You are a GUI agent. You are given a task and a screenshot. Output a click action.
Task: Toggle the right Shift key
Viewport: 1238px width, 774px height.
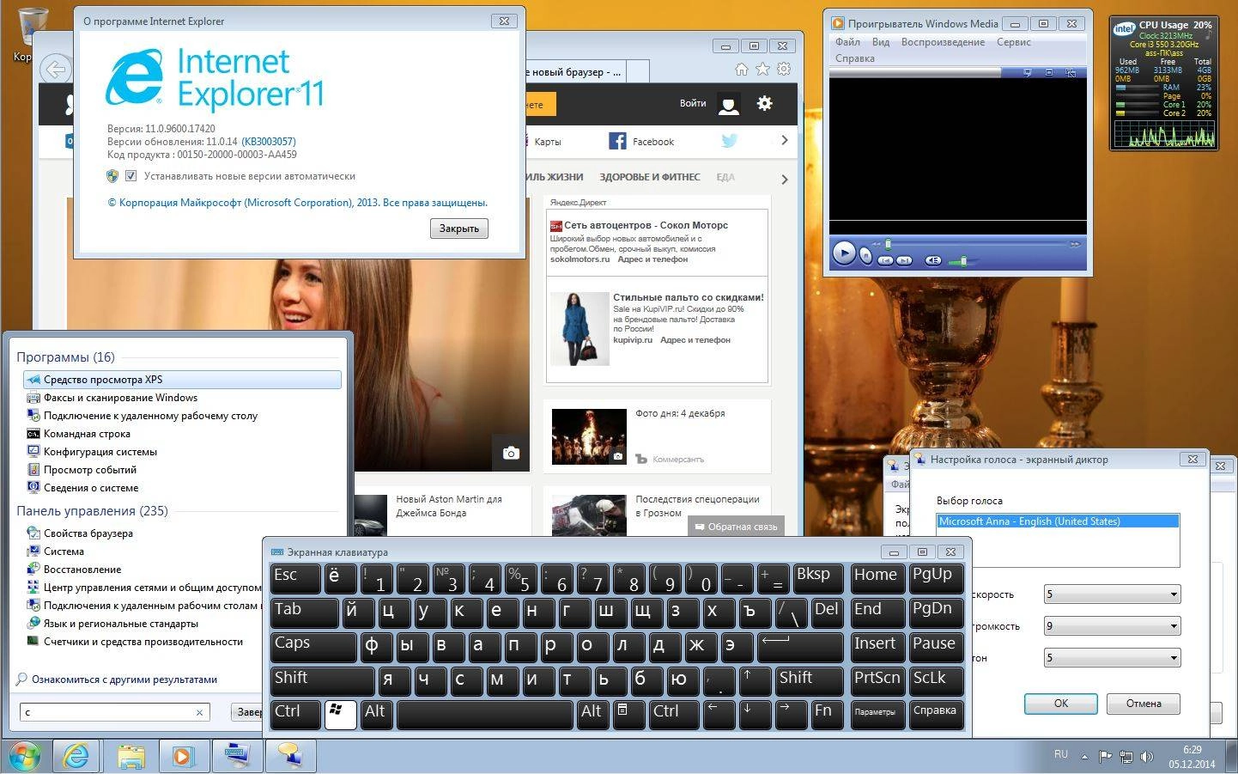[810, 680]
